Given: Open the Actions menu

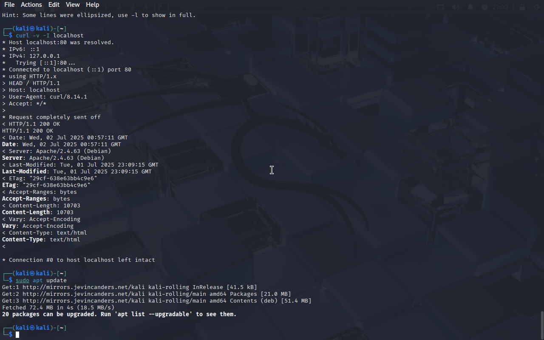Looking at the screenshot, I should tap(31, 5).
